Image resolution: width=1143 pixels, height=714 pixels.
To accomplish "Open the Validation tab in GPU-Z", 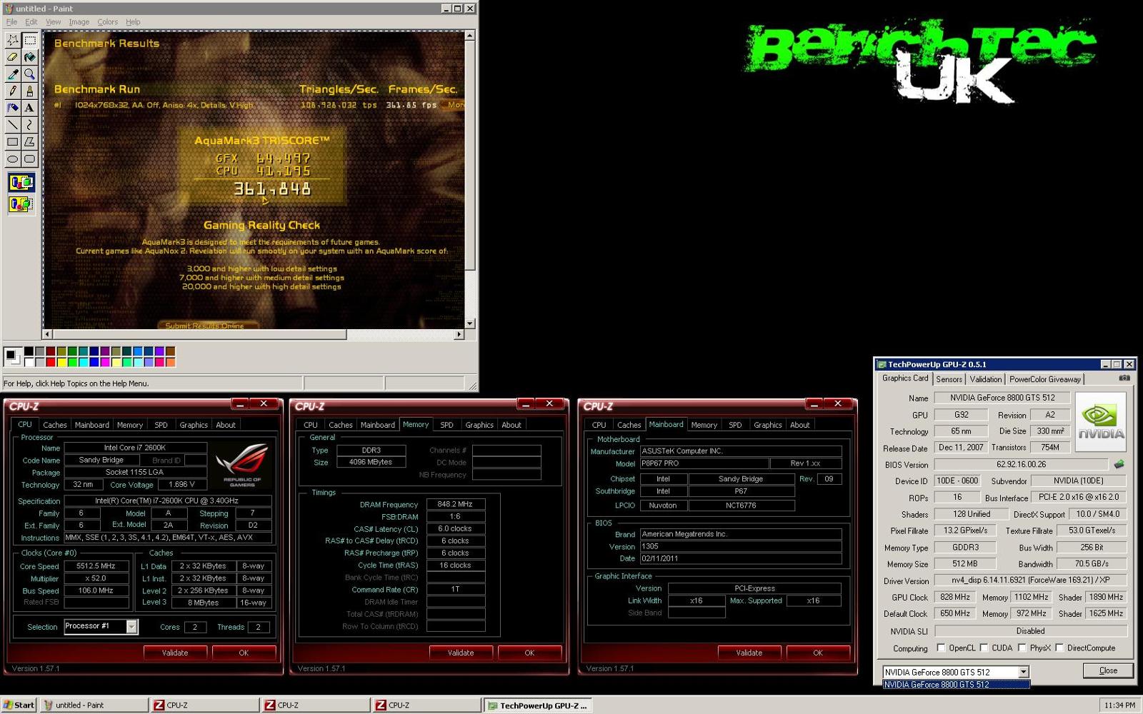I will pos(985,379).
